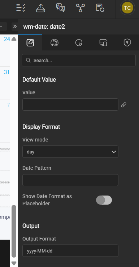
Task: Switch to the Events cursor tab
Action: [x=79, y=42]
